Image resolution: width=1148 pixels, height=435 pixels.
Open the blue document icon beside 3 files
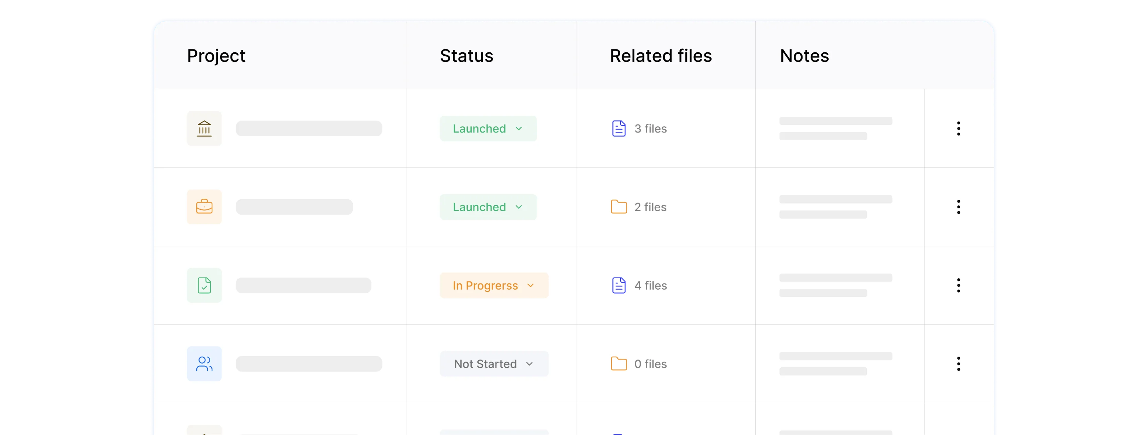pyautogui.click(x=619, y=129)
